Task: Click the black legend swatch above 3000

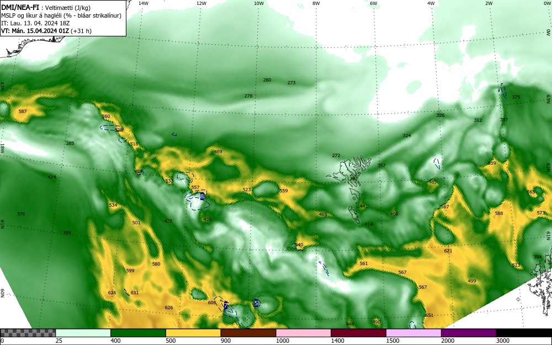Action: (x=524, y=333)
